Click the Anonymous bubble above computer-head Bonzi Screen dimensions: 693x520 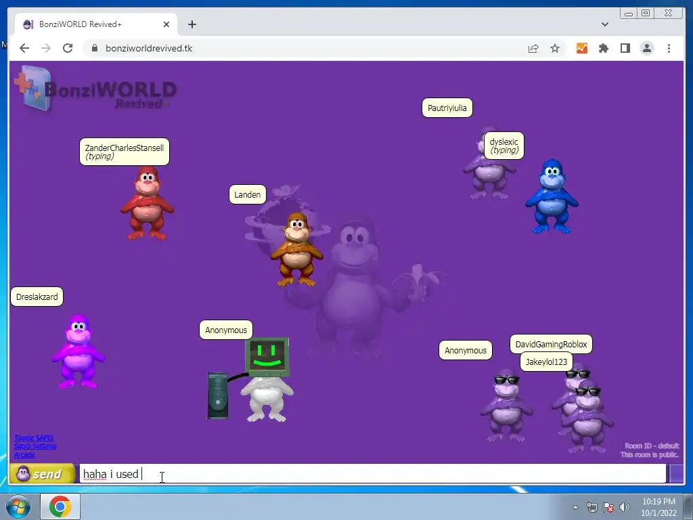tap(226, 330)
